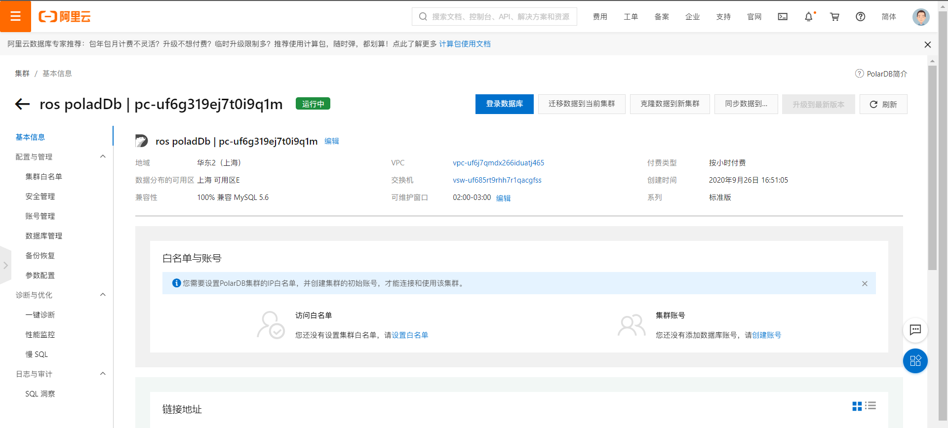Open 官网 in the top navigation
The width and height of the screenshot is (948, 428).
(754, 17)
